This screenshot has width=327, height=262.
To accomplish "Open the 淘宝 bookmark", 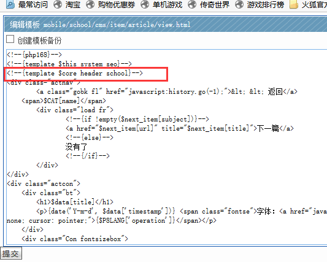I will click(73, 4).
